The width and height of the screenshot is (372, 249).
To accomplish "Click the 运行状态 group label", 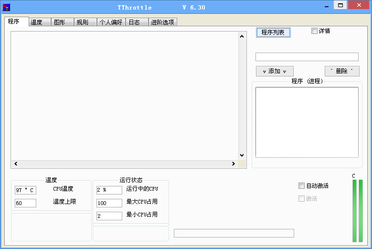I will tap(131, 180).
